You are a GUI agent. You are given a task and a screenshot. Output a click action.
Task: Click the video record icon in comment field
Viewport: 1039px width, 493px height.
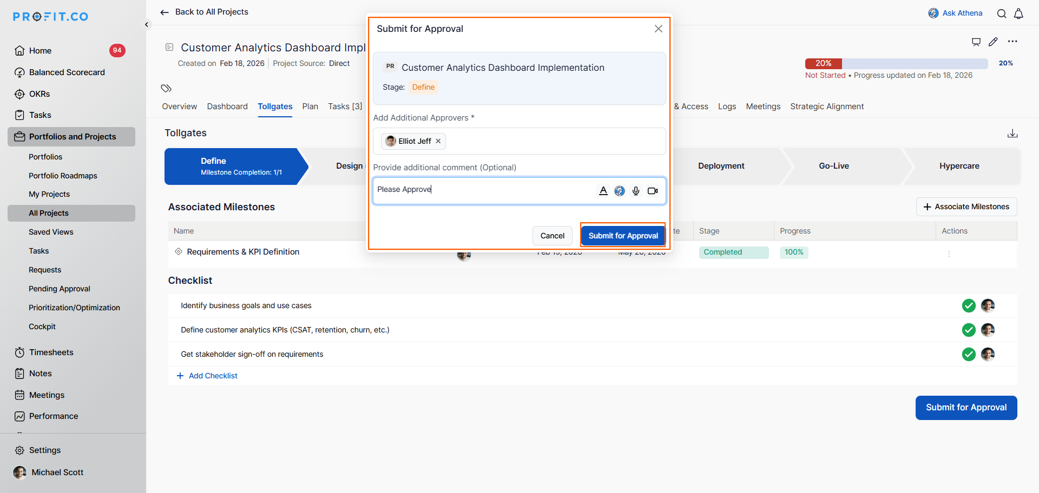coord(653,191)
